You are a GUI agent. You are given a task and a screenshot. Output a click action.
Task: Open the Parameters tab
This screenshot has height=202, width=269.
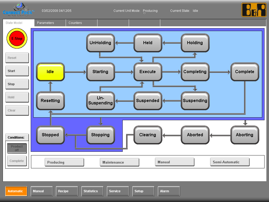click(x=50, y=23)
